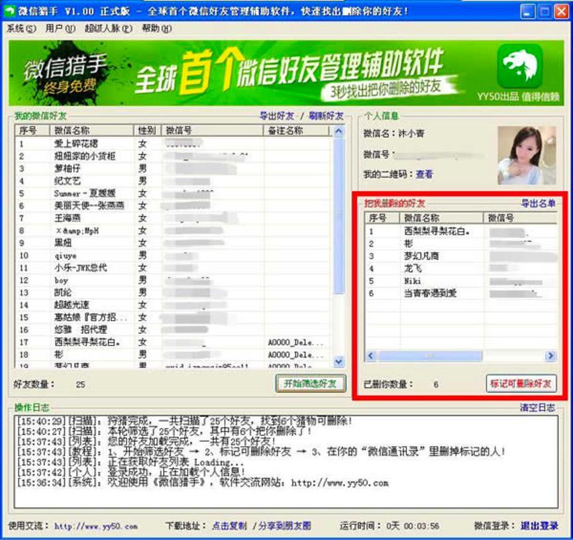Image resolution: width=573 pixels, height=540 pixels.
Task: Select friend row qiuye
Action: tap(173, 256)
